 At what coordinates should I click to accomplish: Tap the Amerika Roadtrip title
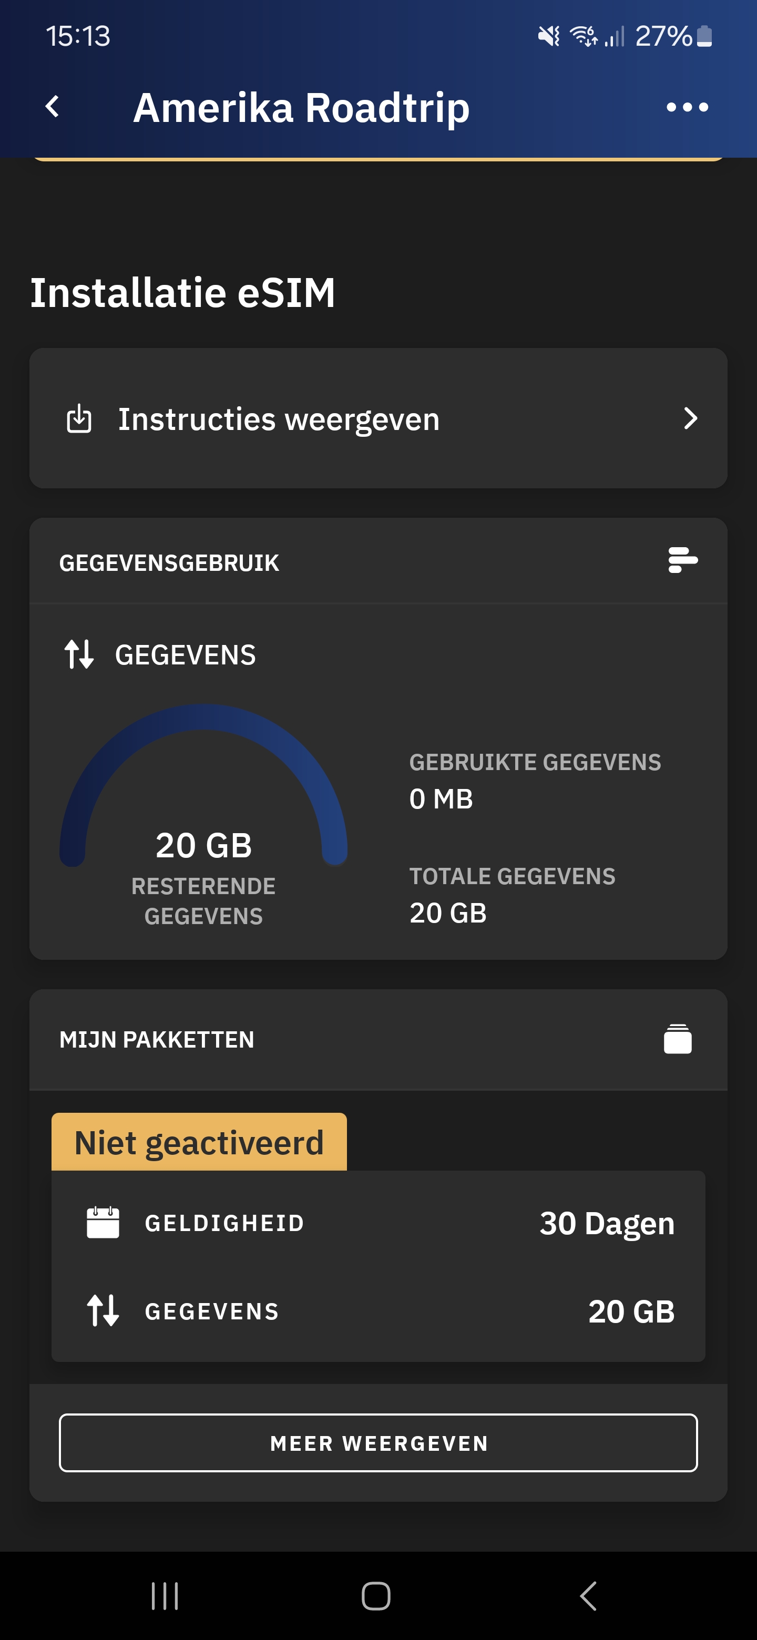click(x=301, y=107)
